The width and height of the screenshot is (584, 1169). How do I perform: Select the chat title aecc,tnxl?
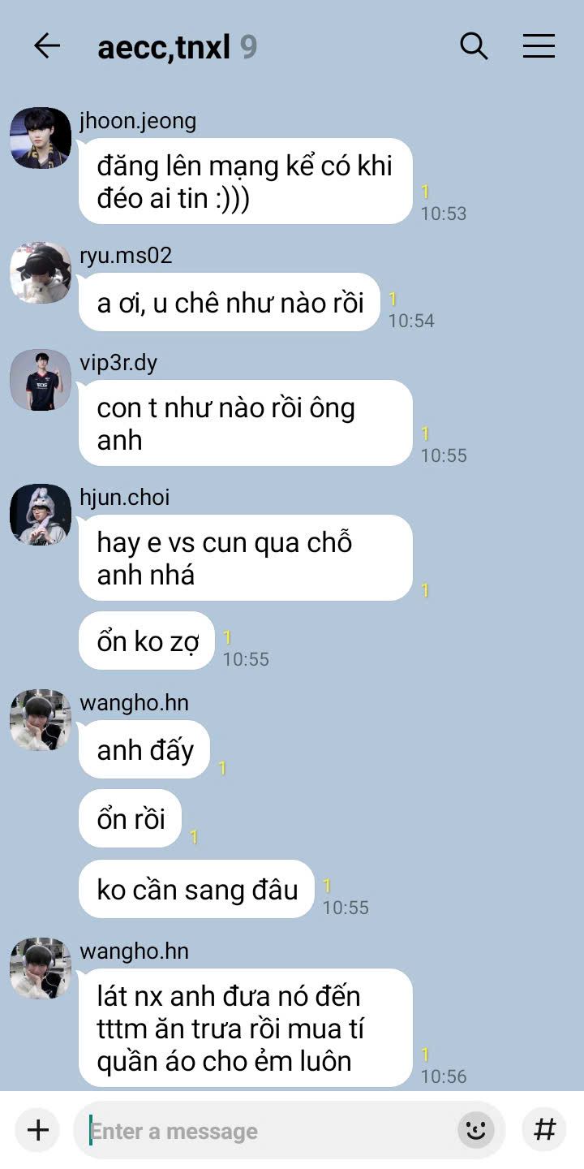(164, 48)
